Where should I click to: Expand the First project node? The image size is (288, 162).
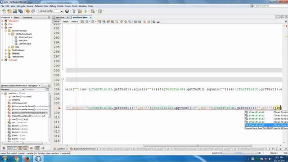click(2, 24)
